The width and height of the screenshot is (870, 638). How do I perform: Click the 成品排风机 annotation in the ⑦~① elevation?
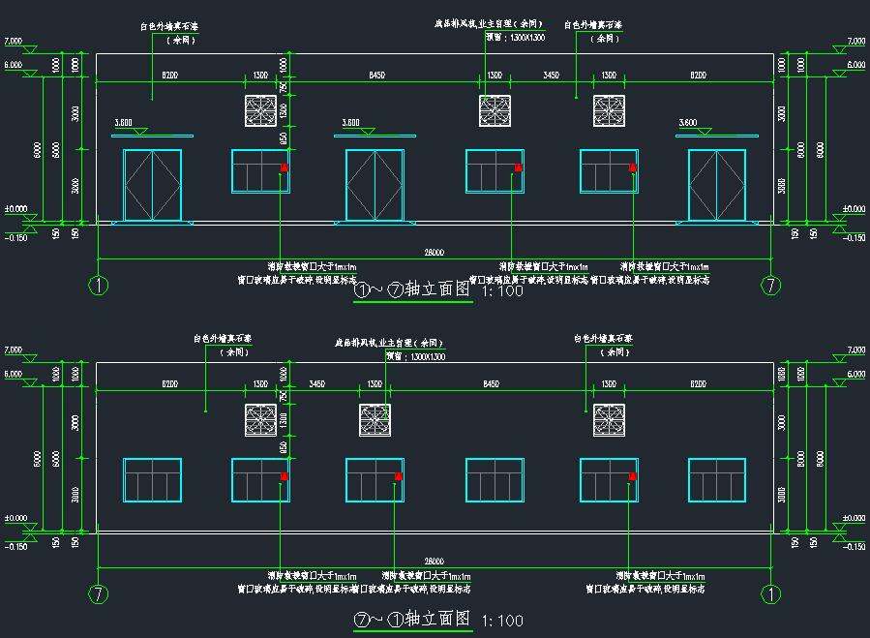pos(389,343)
